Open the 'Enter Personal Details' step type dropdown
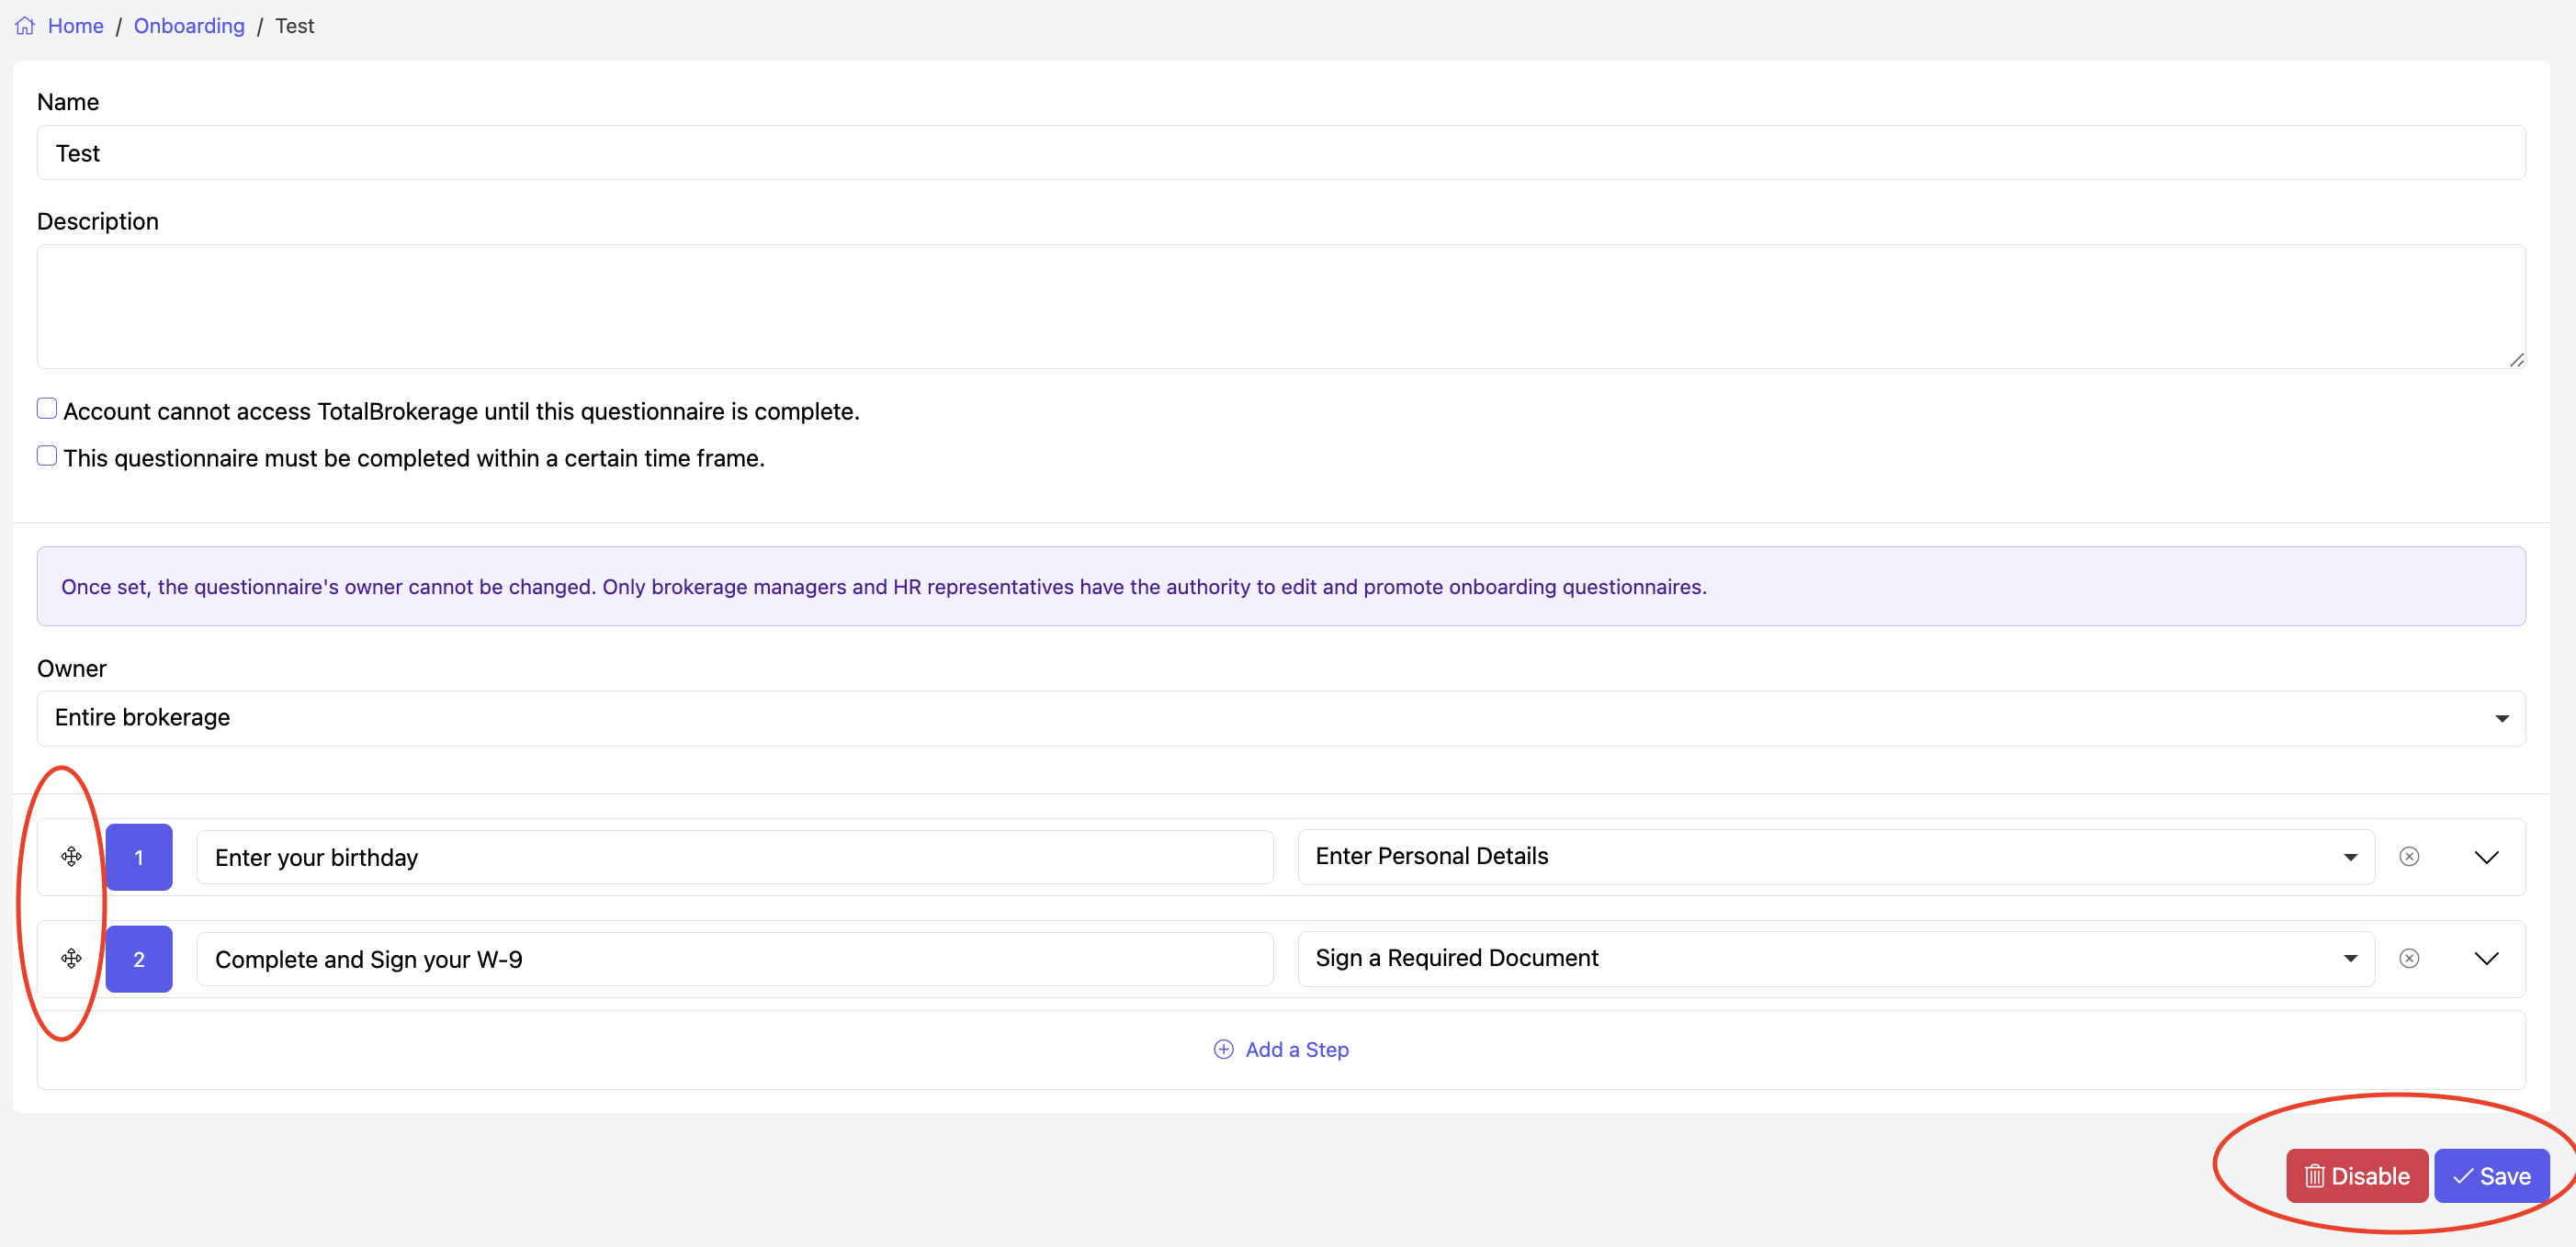This screenshot has height=1247, width=2576. [x=1835, y=857]
